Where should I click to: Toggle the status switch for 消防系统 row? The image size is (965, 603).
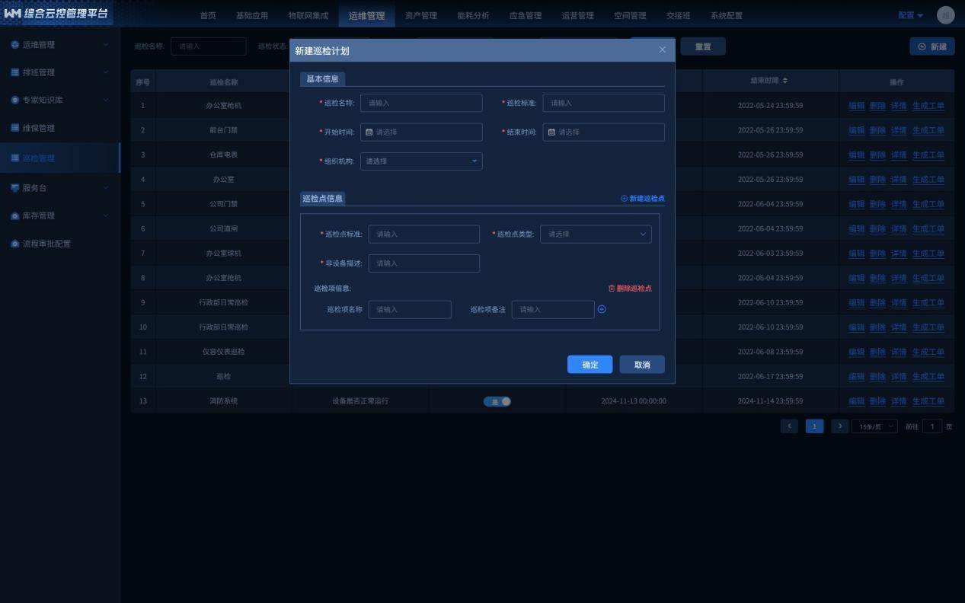[497, 401]
